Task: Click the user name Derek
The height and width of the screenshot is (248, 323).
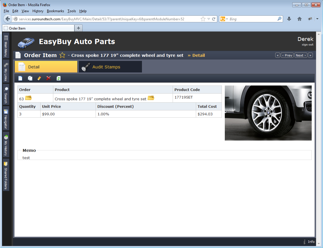Action: 306,39
